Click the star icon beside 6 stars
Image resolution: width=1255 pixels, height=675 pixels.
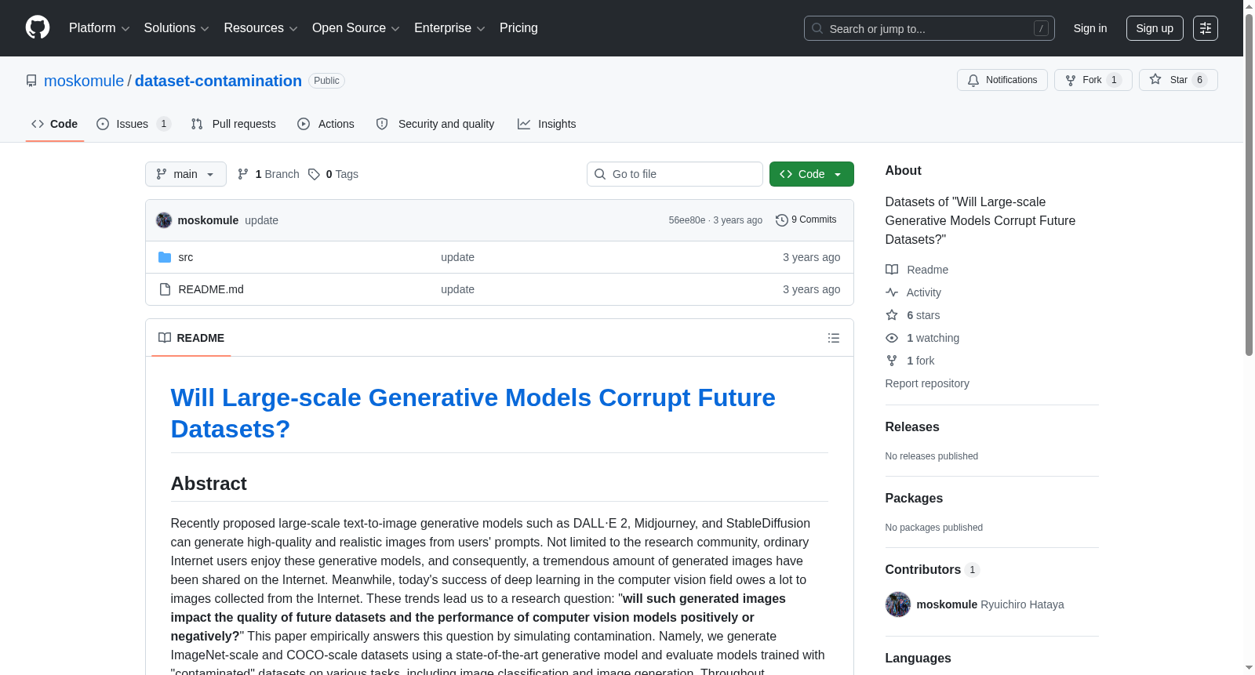[x=892, y=315]
